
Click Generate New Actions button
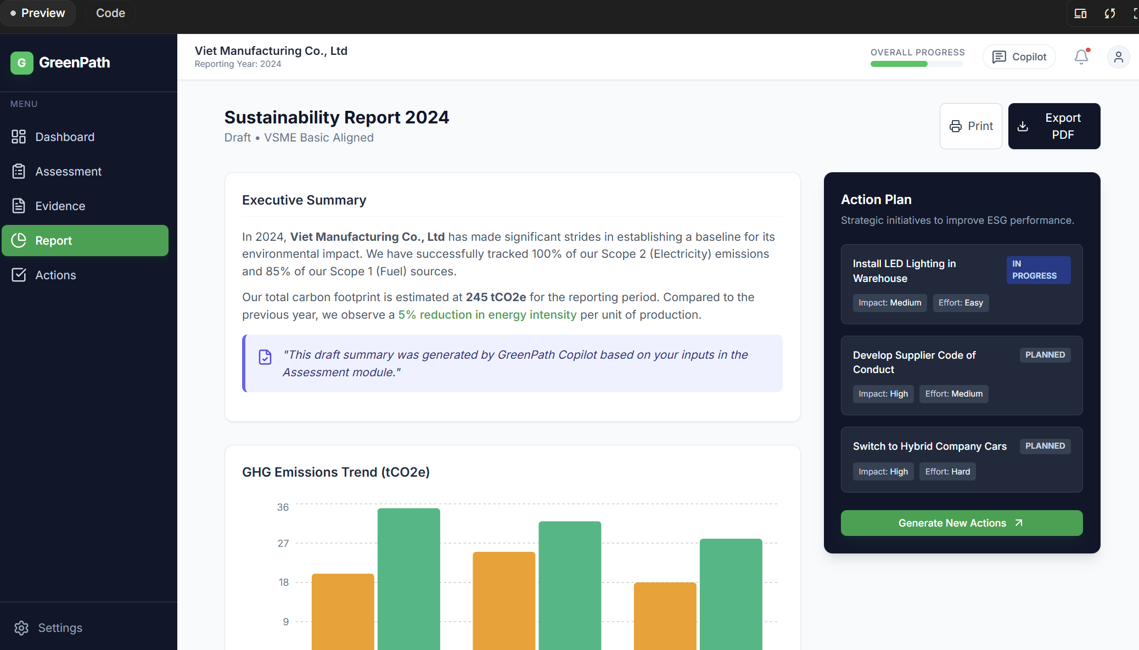pos(961,523)
